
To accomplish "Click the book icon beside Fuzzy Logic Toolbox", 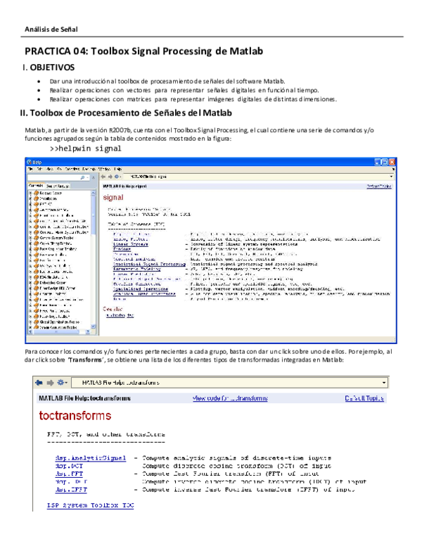I will tap(36, 317).
